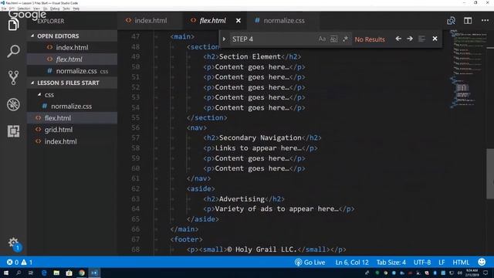The height and width of the screenshot is (278, 494).
Task: Go to previous match arrow in find
Action: (x=398, y=39)
